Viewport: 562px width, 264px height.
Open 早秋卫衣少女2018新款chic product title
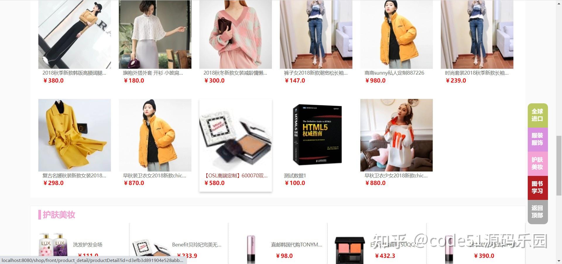(396, 176)
